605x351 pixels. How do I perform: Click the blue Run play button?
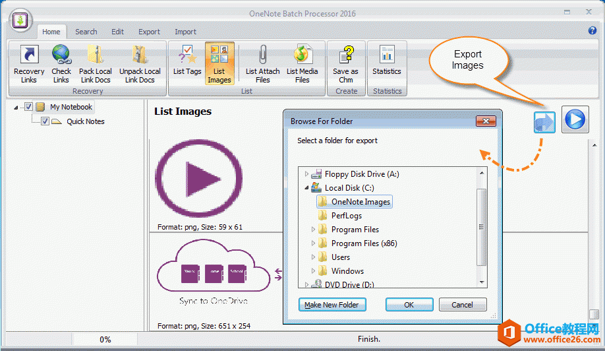tap(575, 119)
